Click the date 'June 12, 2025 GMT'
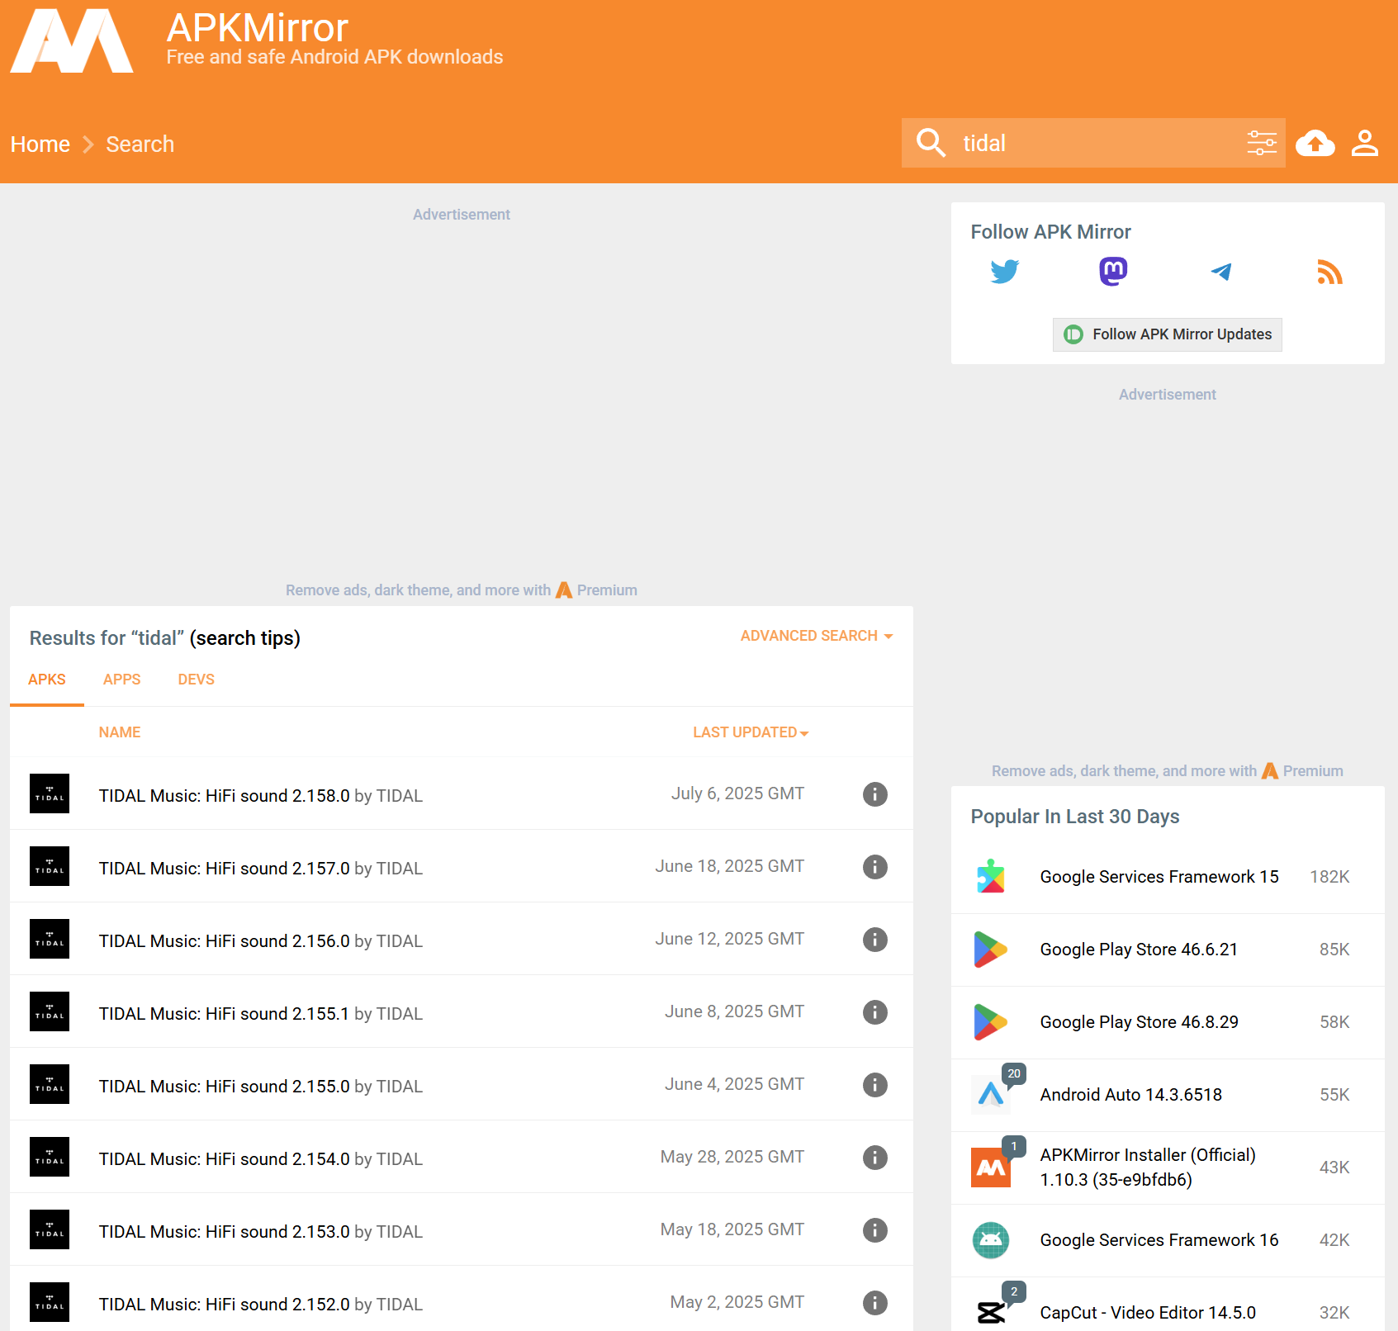 pos(730,939)
